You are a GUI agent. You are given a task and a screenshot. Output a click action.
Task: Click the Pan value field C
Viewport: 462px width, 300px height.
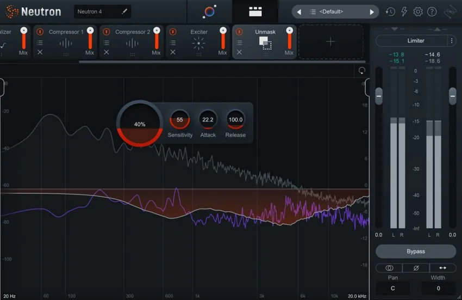point(393,288)
